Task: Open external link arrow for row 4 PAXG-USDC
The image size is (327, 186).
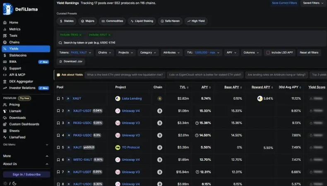Action: (x=68, y=136)
